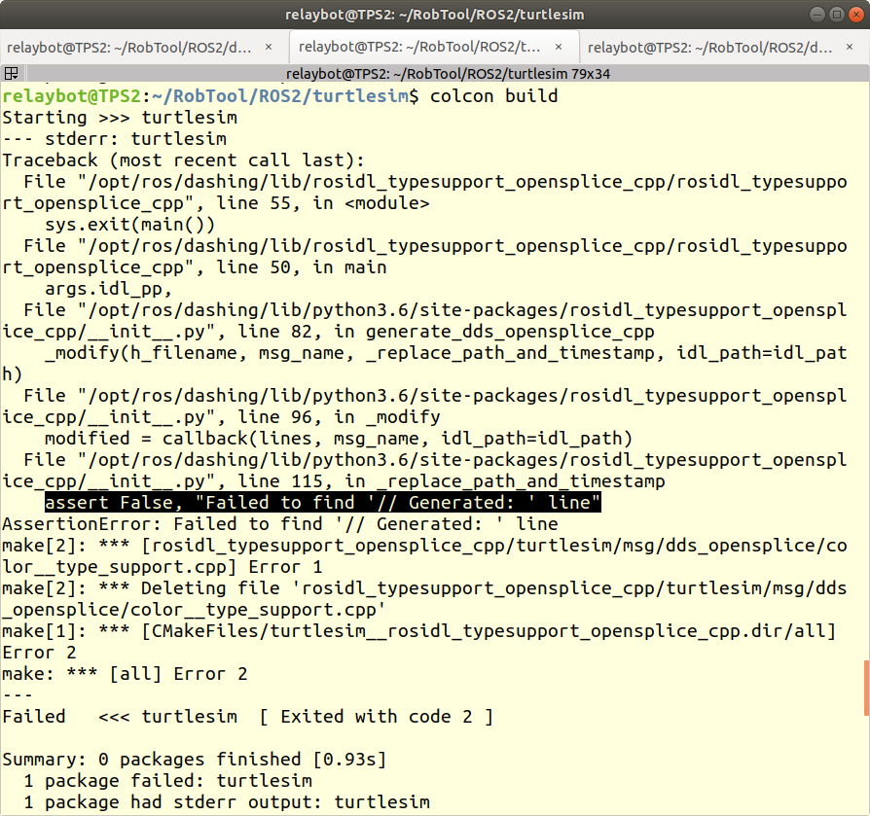Click 'make: *** [all] Error 2' line
The height and width of the screenshot is (816, 870).
[x=125, y=674]
